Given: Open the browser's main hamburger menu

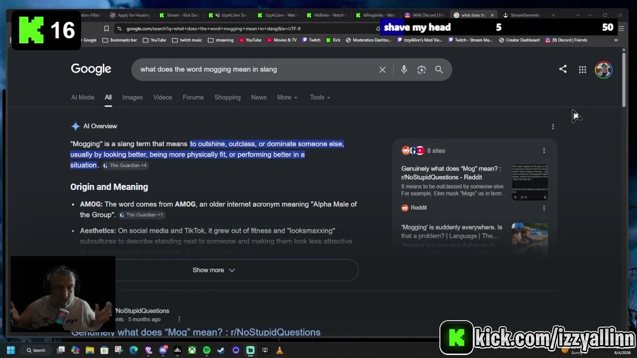Looking at the screenshot, I should pos(621,28).
